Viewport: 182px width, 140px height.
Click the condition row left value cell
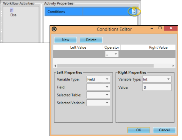[x=78, y=54]
